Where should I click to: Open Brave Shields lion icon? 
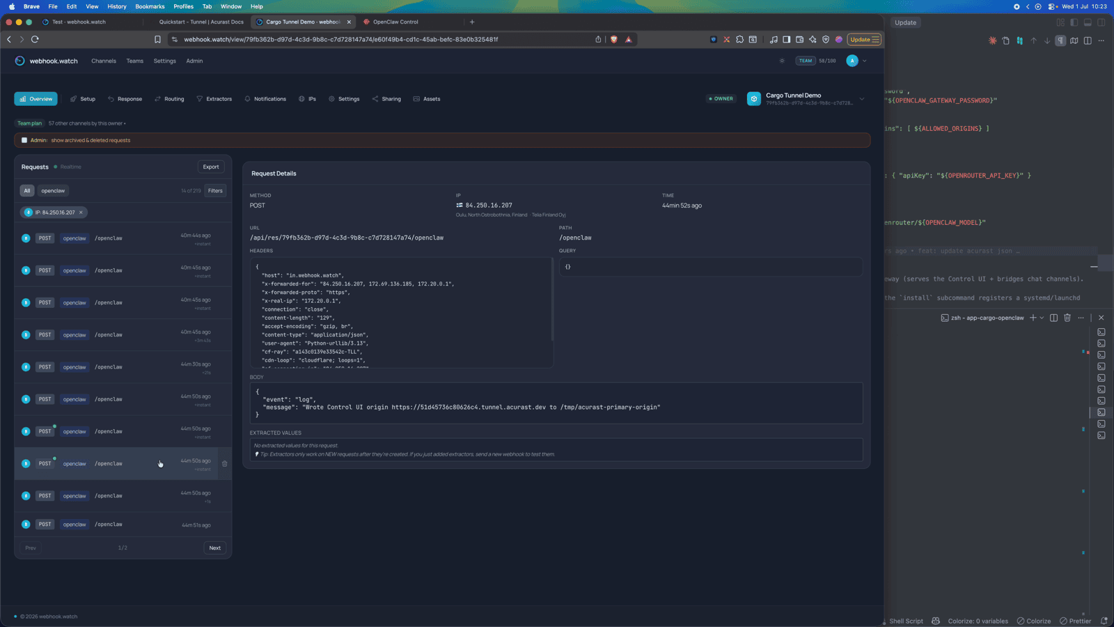pos(613,40)
